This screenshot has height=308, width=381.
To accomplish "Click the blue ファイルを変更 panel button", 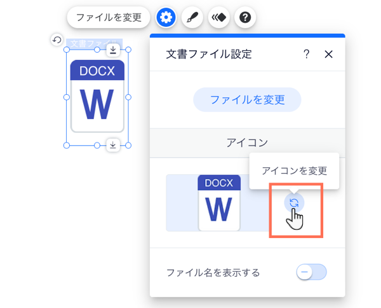I will click(x=247, y=99).
